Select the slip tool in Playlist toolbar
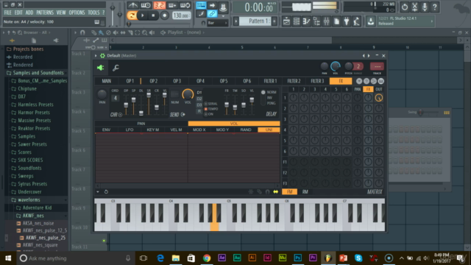 pyautogui.click(x=123, y=32)
